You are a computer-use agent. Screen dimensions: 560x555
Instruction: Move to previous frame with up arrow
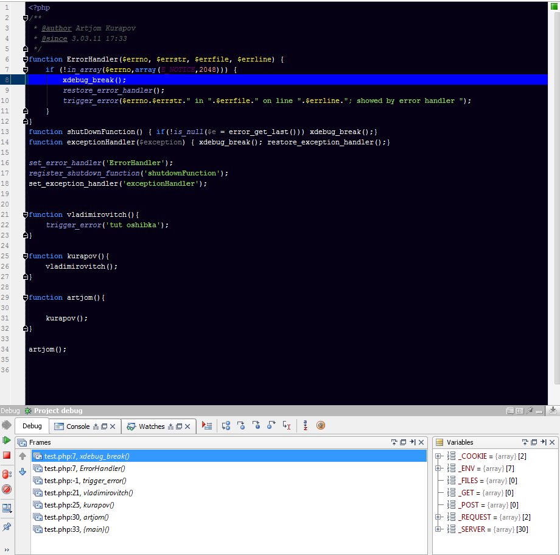click(x=23, y=456)
